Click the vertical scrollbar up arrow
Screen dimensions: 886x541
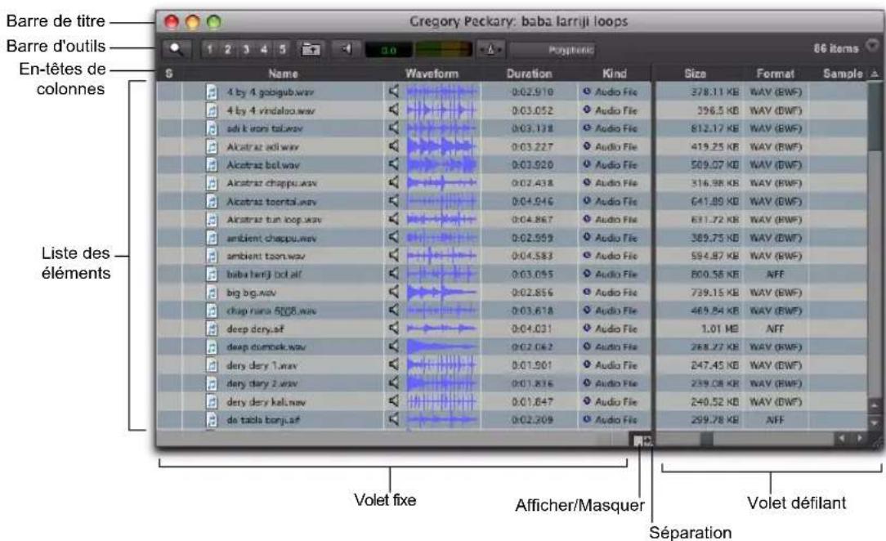tap(875, 405)
